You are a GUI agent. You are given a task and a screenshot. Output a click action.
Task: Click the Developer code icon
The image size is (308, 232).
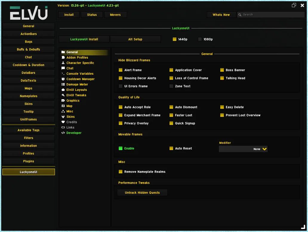coord(63,133)
